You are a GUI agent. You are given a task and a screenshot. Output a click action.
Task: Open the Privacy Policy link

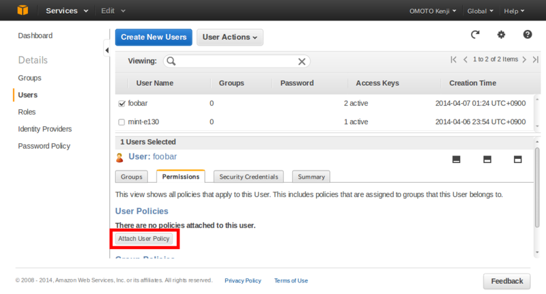pos(243,281)
